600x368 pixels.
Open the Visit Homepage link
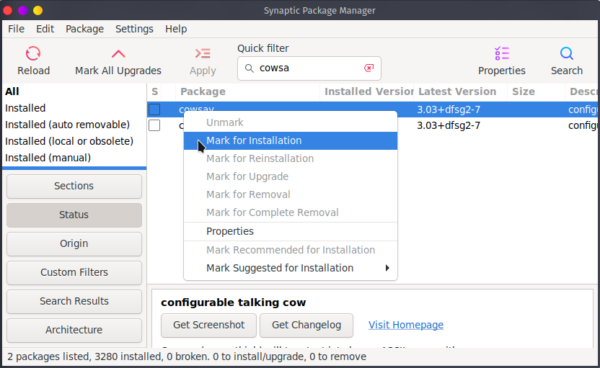[x=406, y=325]
